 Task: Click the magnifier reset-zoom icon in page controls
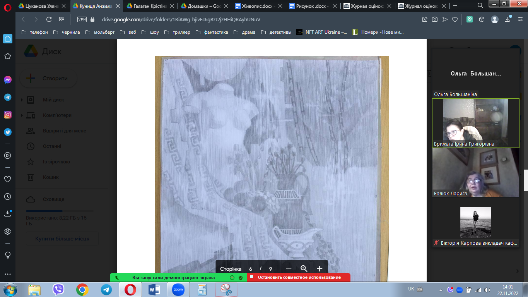tap(304, 269)
